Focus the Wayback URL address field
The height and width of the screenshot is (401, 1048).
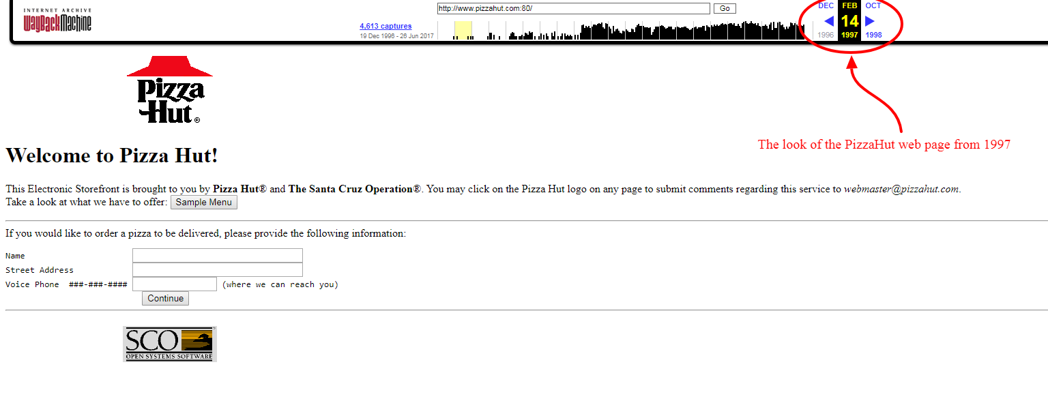coord(574,8)
